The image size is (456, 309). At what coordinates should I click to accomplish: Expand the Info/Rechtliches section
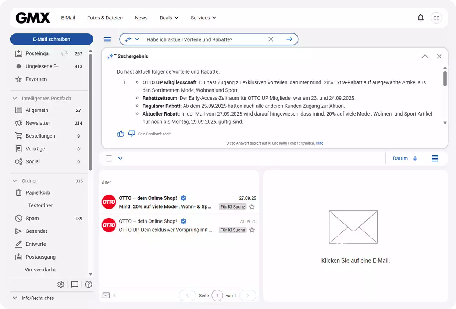[x=15, y=298]
